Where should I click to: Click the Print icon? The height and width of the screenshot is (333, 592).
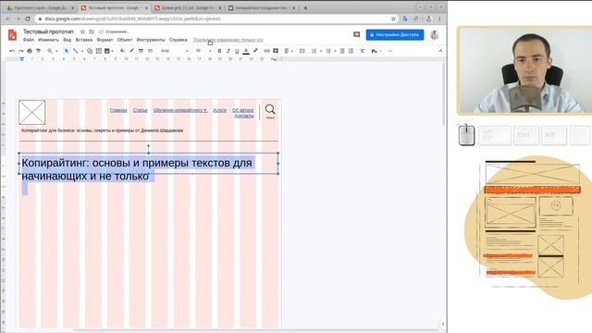click(30, 51)
